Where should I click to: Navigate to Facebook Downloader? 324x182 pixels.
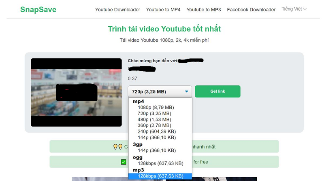point(251,10)
